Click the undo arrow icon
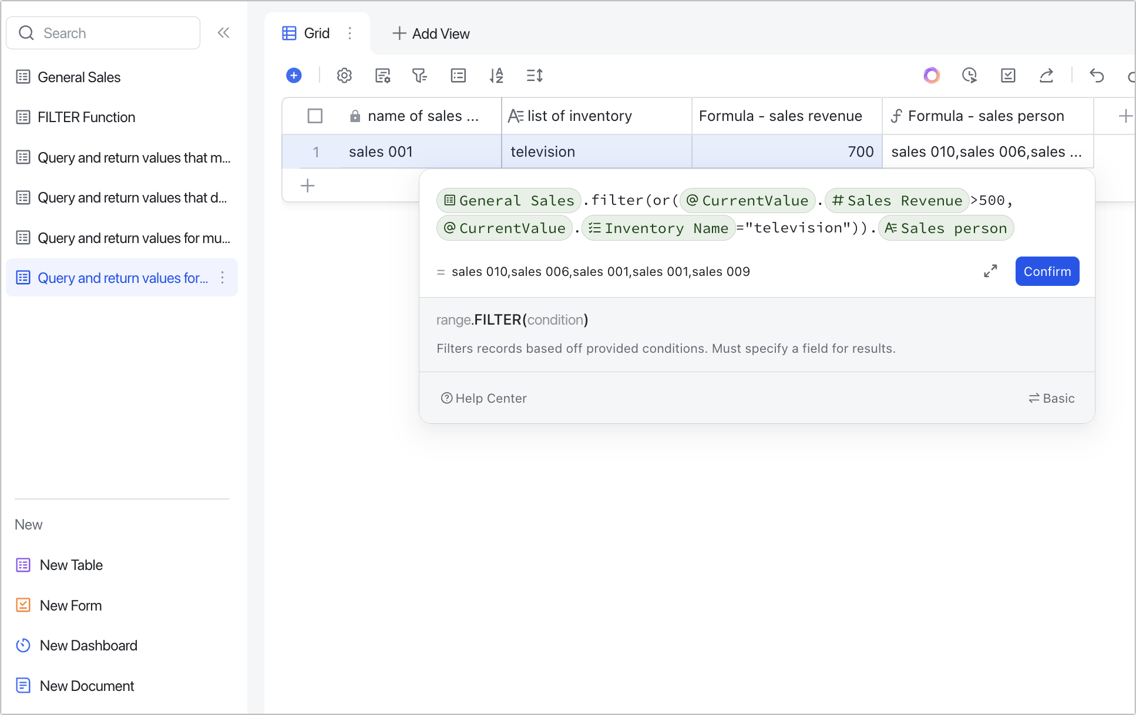 click(x=1097, y=76)
